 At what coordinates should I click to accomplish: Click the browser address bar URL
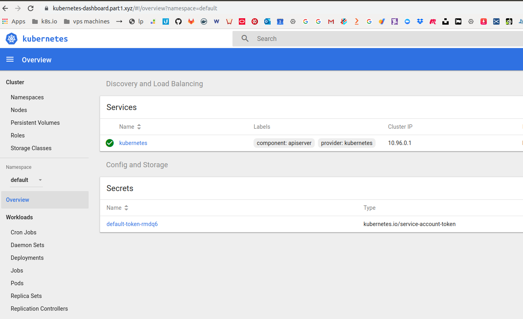(x=135, y=8)
